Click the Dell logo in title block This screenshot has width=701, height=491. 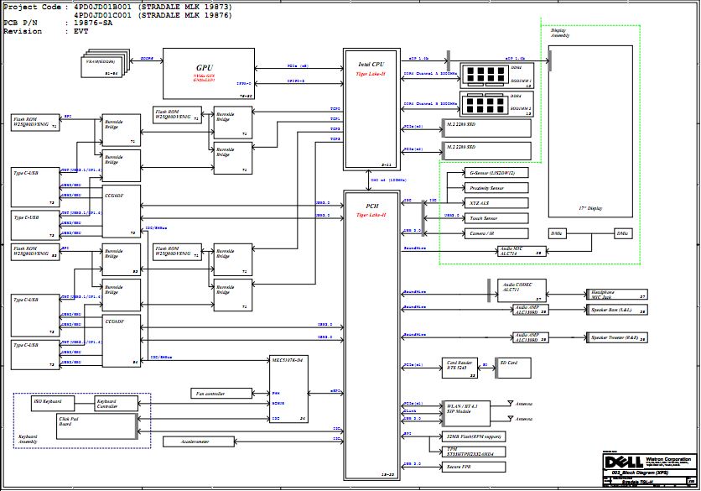624,462
